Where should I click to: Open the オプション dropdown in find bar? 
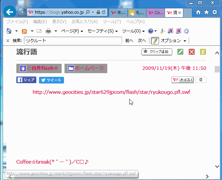pos(173,41)
